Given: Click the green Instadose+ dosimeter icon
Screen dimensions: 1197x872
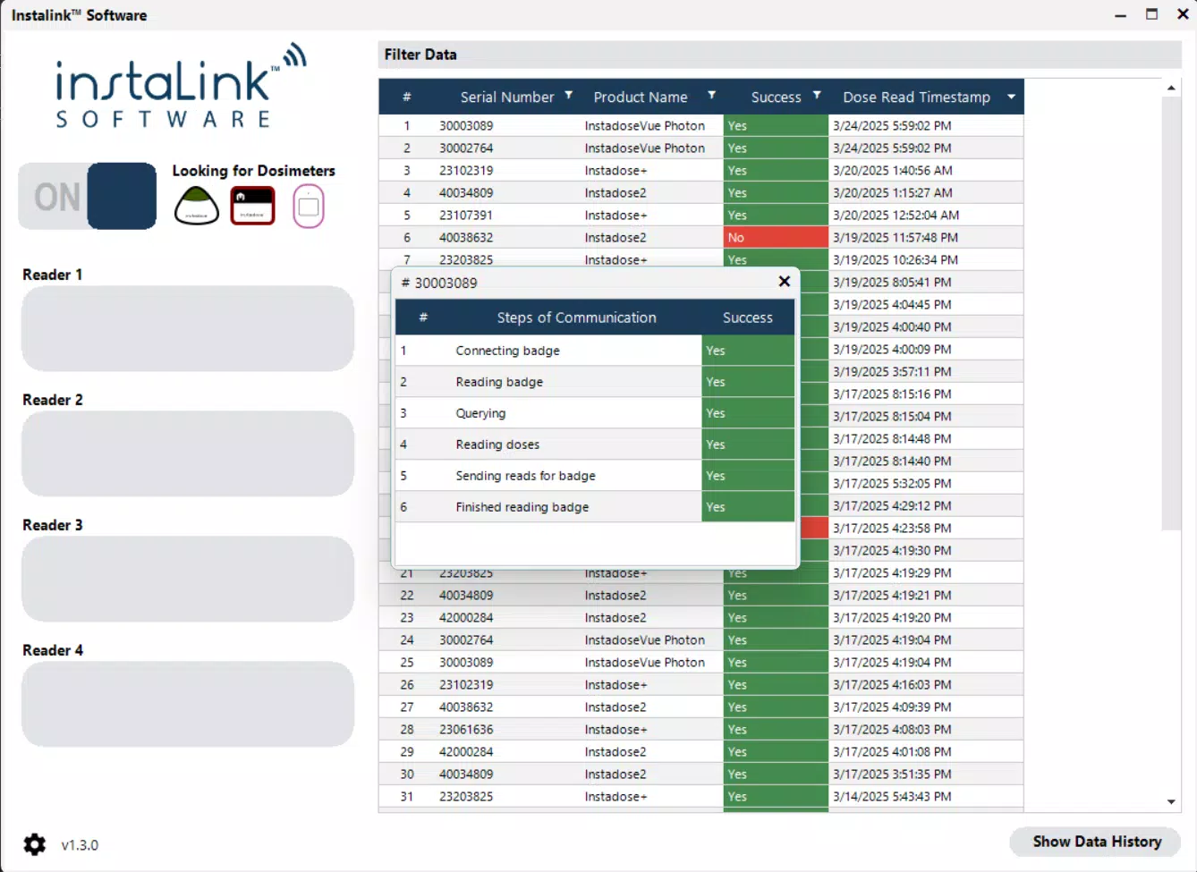Looking at the screenshot, I should coord(197,206).
